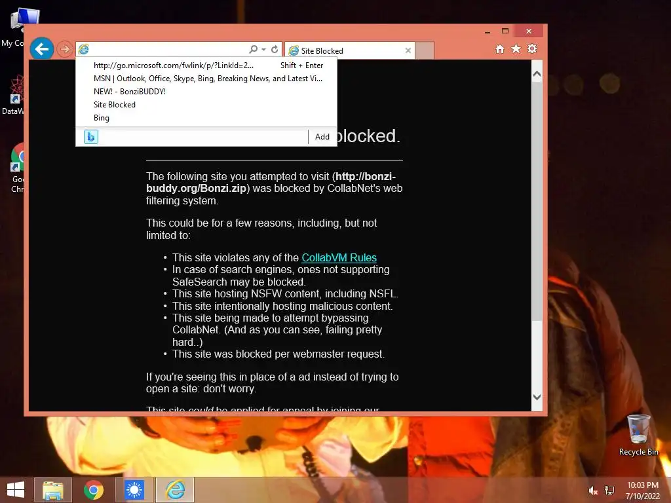
Task: Open a new tab with the blank tab button
Action: [x=425, y=50]
